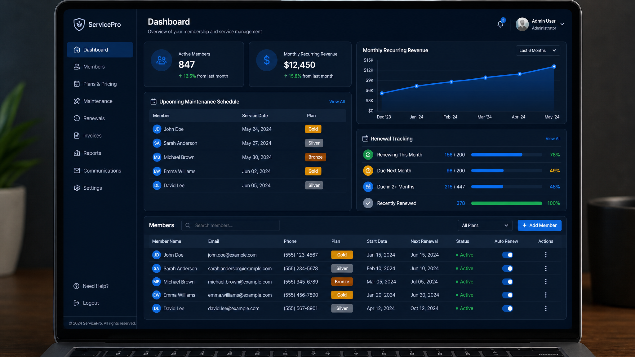Expand the Admin User account menu chevron
The image size is (635, 357).
coord(562,24)
